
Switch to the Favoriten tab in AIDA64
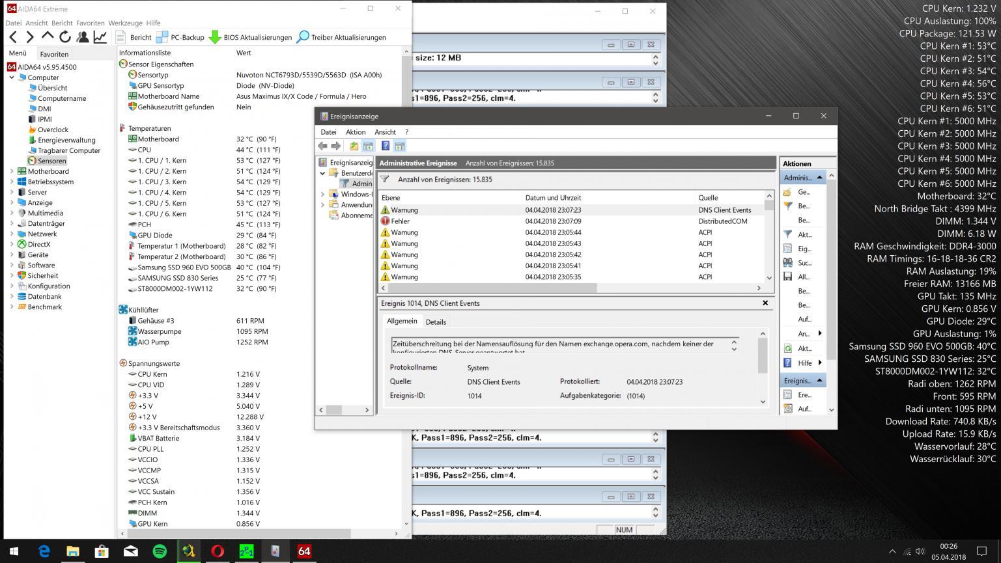tap(54, 54)
